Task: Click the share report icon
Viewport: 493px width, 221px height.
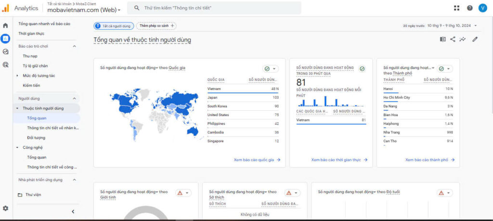Action: coord(453,39)
